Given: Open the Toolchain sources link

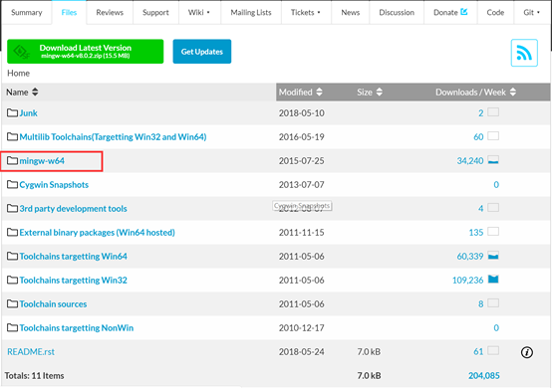Looking at the screenshot, I should pyautogui.click(x=53, y=304).
